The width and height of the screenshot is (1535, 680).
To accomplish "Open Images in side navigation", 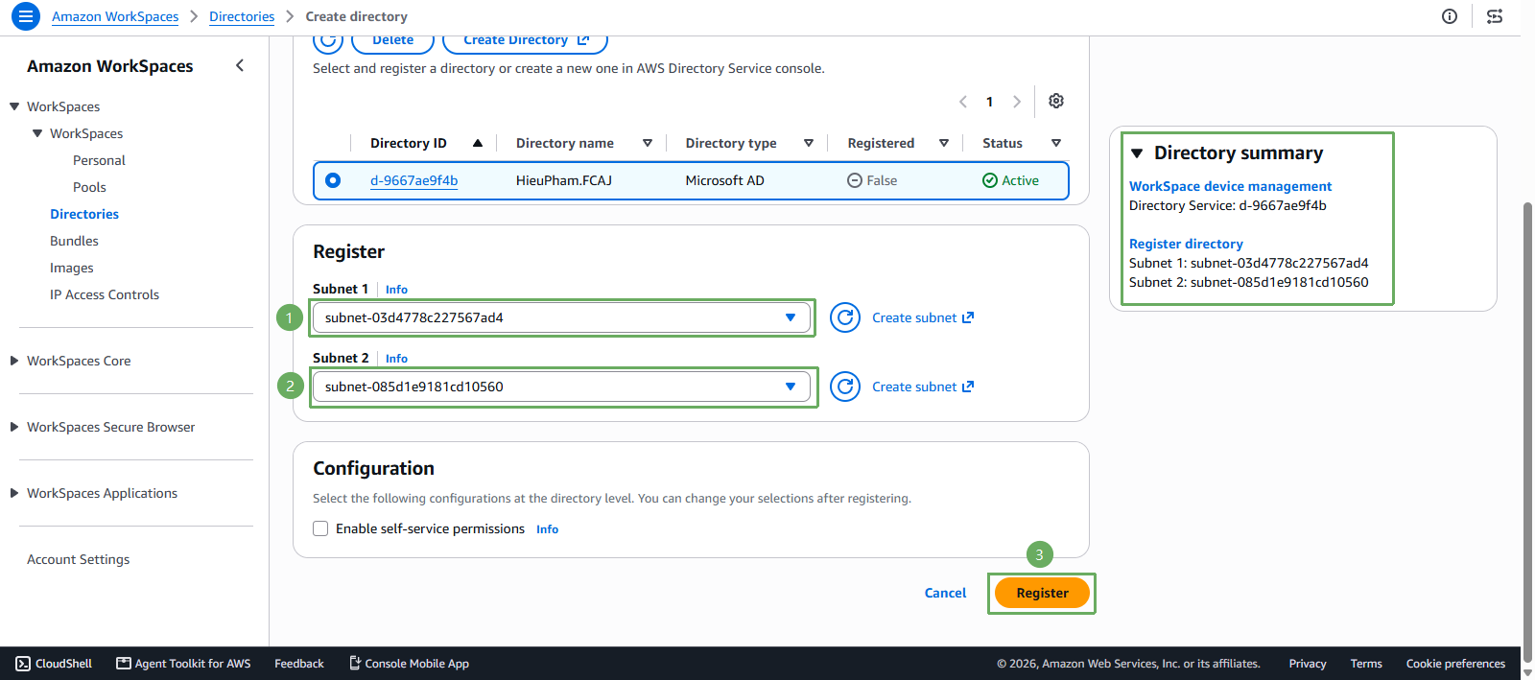I will tap(72, 268).
